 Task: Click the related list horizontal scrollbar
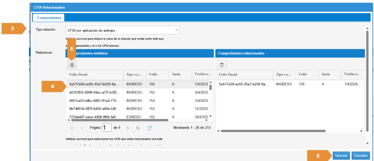[273, 131]
